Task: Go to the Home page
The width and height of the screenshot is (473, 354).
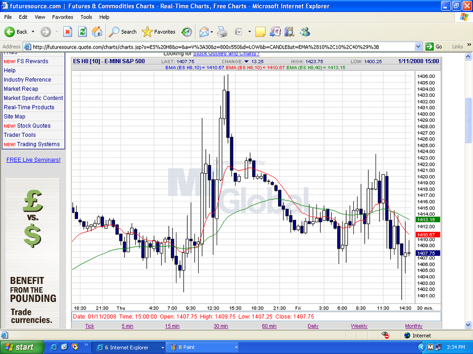Action: coord(97,32)
